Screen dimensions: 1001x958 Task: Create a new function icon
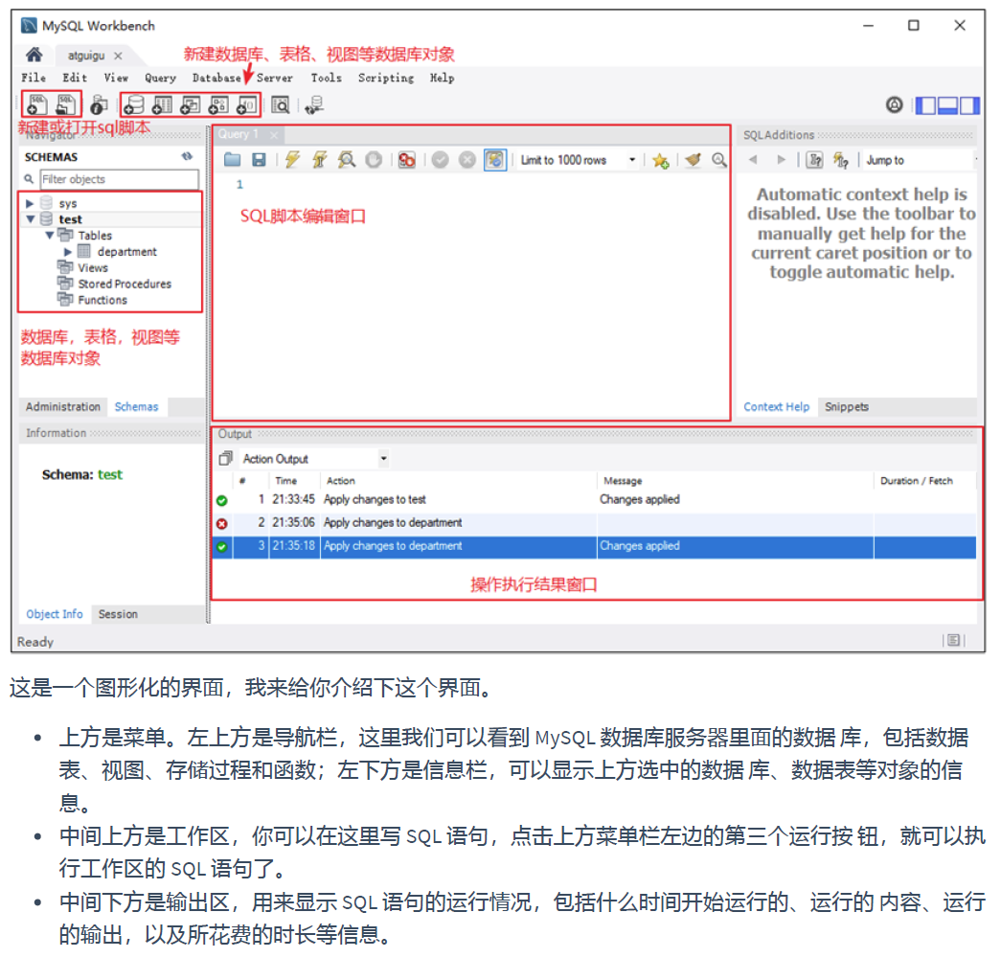[246, 104]
